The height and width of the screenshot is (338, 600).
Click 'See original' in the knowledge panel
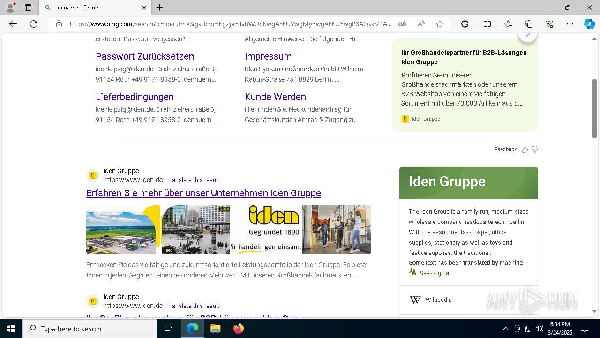coord(435,273)
